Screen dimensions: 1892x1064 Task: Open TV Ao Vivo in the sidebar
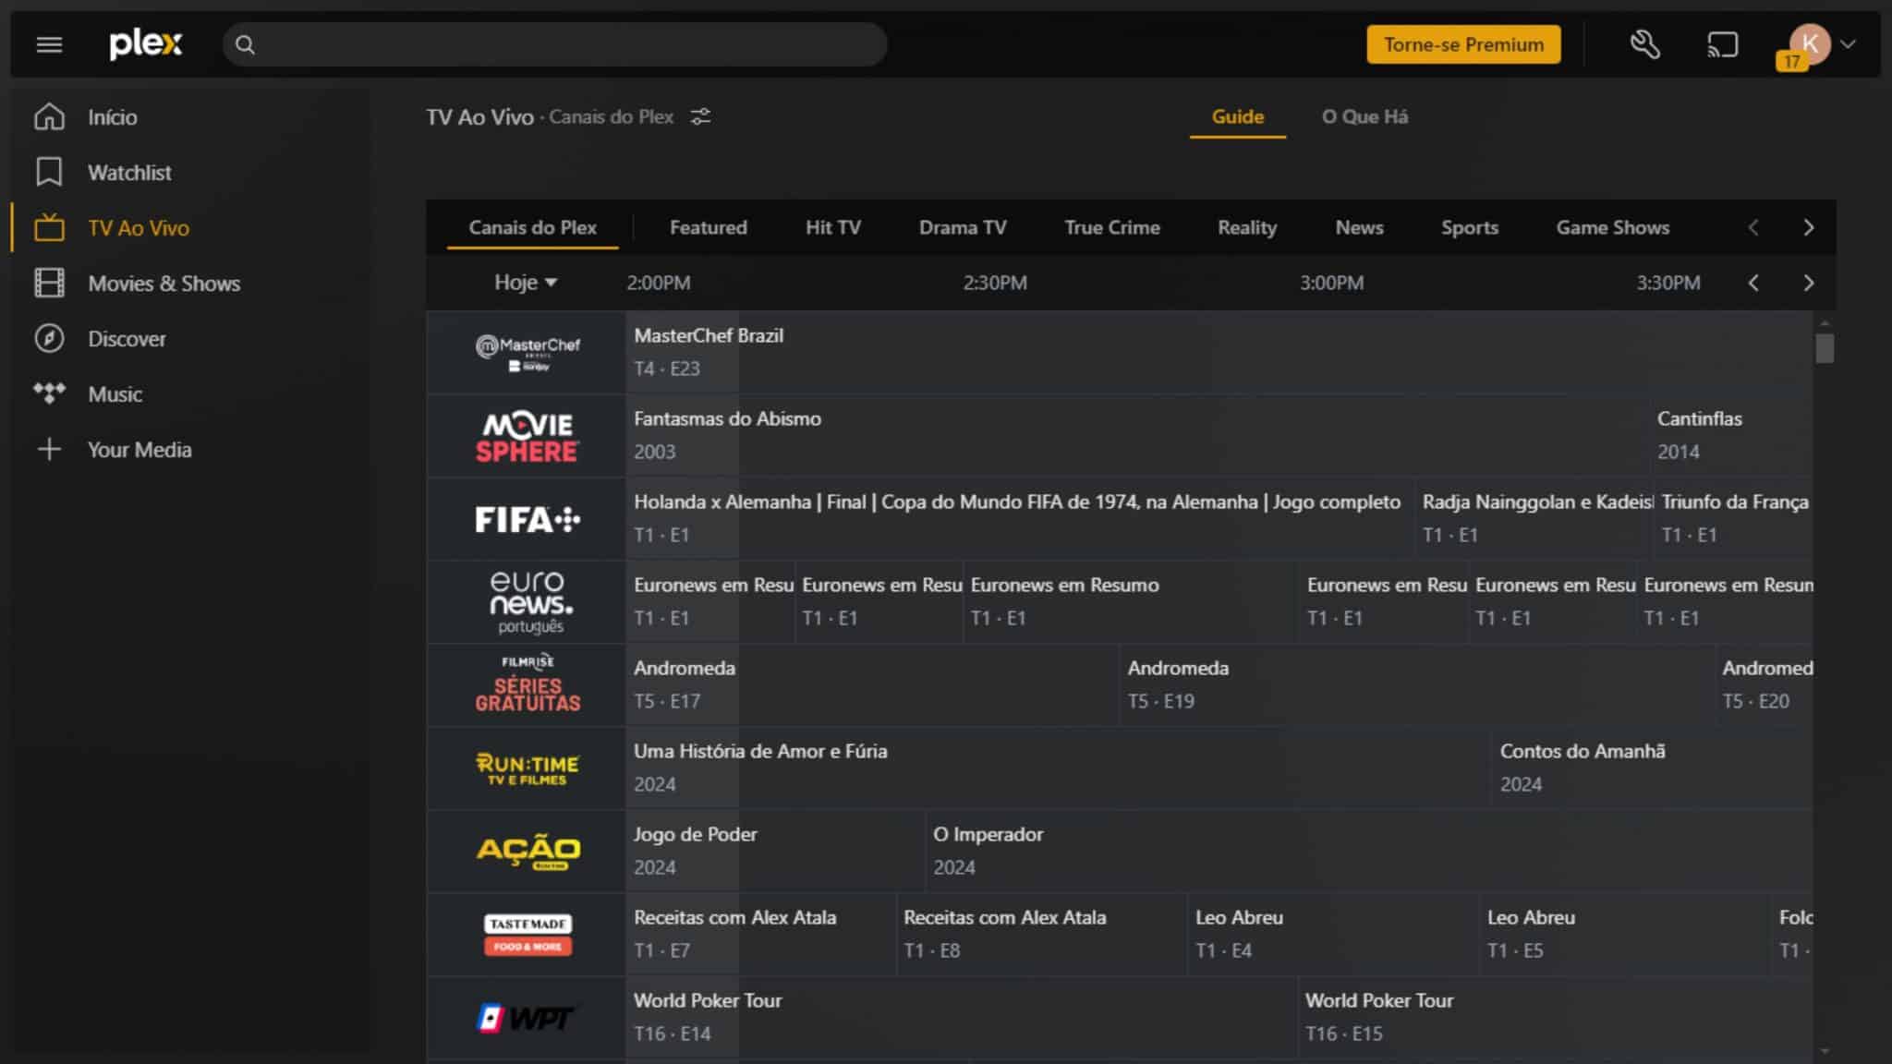coord(49,227)
